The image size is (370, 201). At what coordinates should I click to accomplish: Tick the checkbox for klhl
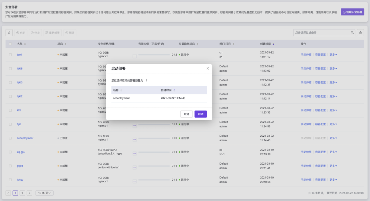click(x=10, y=110)
